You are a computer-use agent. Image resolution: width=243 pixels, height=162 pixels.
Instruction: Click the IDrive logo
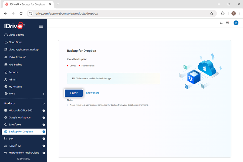(x=14, y=26)
